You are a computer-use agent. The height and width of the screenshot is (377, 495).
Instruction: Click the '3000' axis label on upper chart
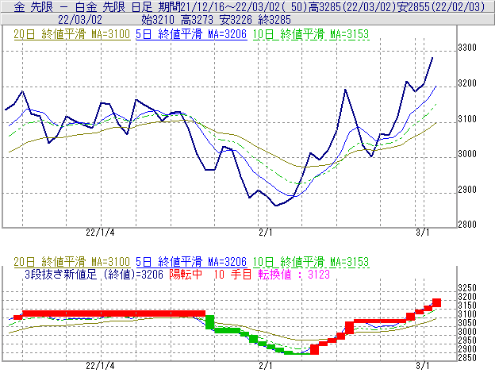point(467,154)
